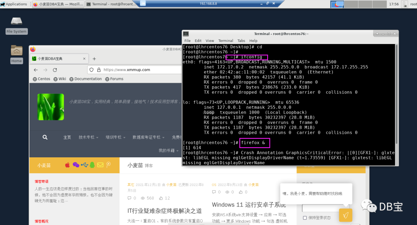Click the 小麦苗 sidebar header
The height and width of the screenshot is (225, 417).
click(x=44, y=165)
